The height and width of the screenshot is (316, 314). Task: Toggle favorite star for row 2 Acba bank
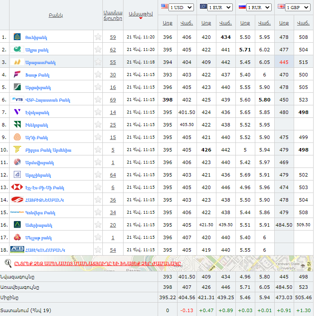tap(98, 49)
